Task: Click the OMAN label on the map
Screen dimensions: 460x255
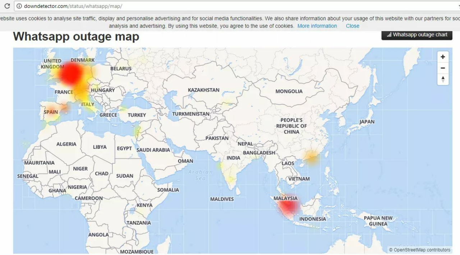Action: [185, 161]
